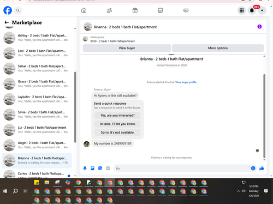Open the Facebook search icon
Screen dimensions: 273x204
[x=18, y=10]
